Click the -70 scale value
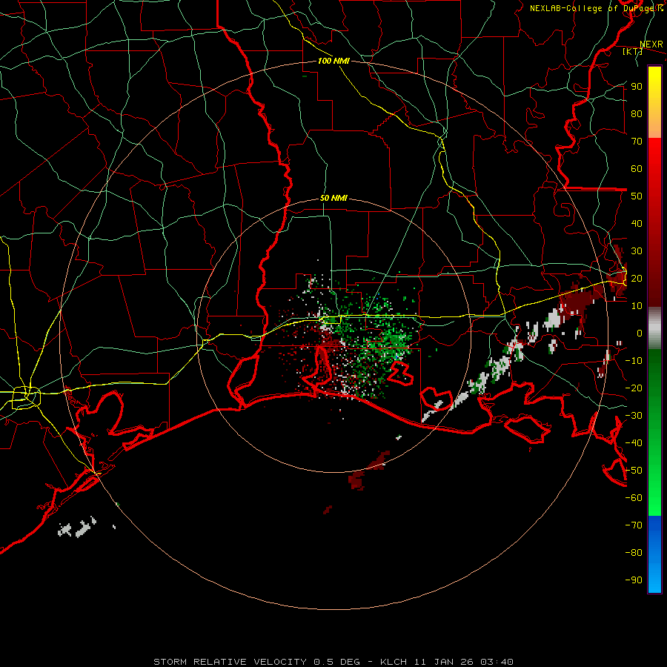 point(634,525)
